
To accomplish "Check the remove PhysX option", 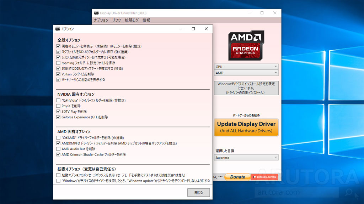I will pyautogui.click(x=58, y=106).
